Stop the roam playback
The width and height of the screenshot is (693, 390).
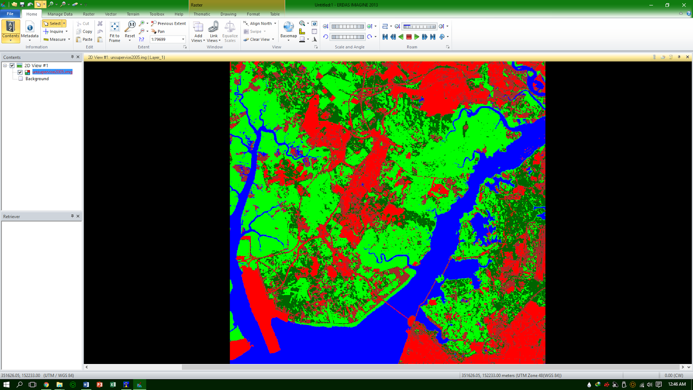(x=408, y=37)
